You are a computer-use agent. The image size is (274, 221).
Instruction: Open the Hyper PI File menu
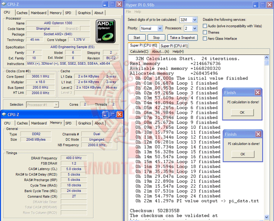[x=129, y=12]
